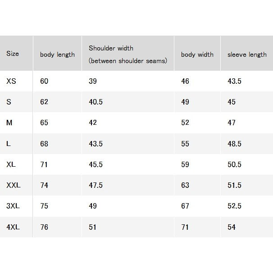Click the Shoulder width column header
The image size is (273, 273).
[x=128, y=55]
